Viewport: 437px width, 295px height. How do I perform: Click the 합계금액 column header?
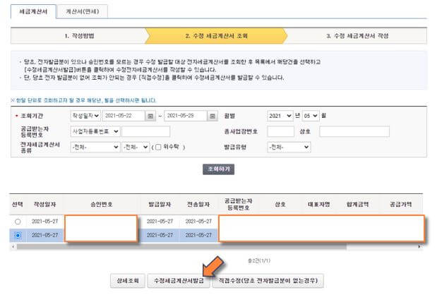click(357, 205)
